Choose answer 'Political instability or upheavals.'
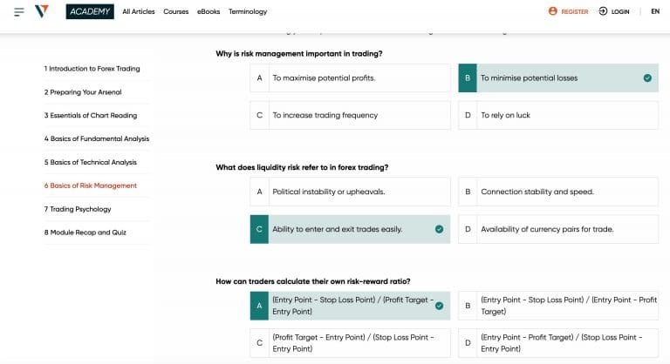 (x=350, y=192)
